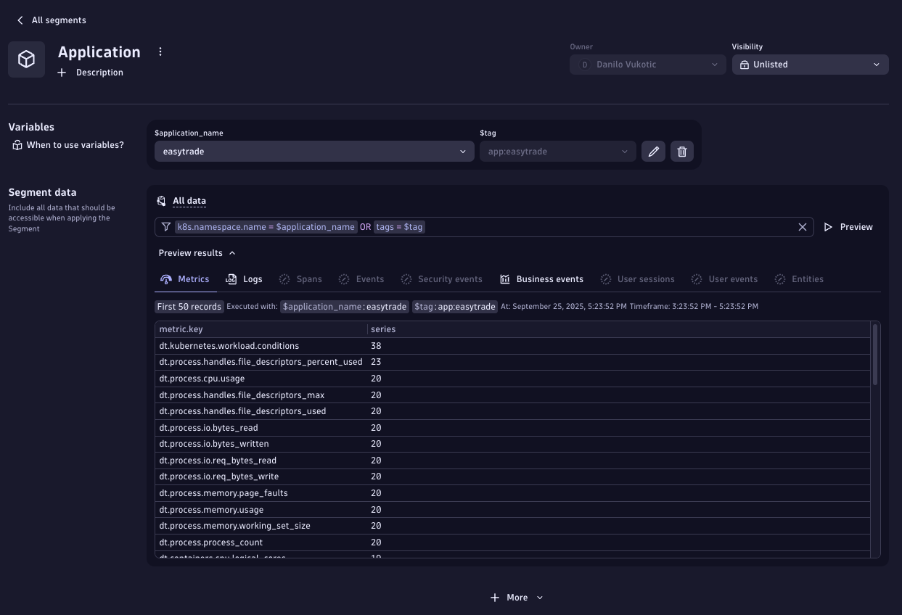The width and height of the screenshot is (902, 615).
Task: Click the segment cube icon
Action: tap(26, 59)
